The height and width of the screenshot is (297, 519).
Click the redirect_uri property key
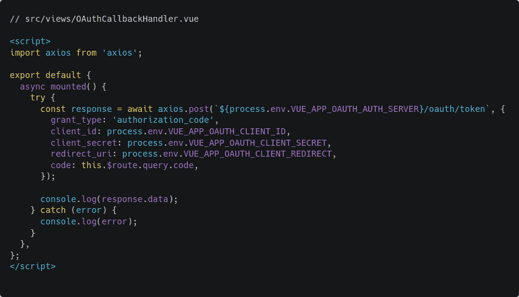pos(81,154)
